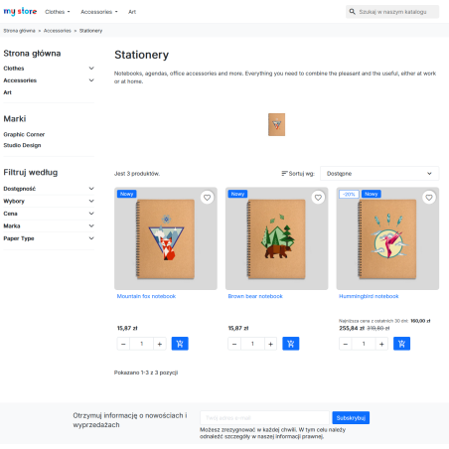The height and width of the screenshot is (449, 449).
Task: Click Strona główna sidebar heading
Action: [x=32, y=54]
